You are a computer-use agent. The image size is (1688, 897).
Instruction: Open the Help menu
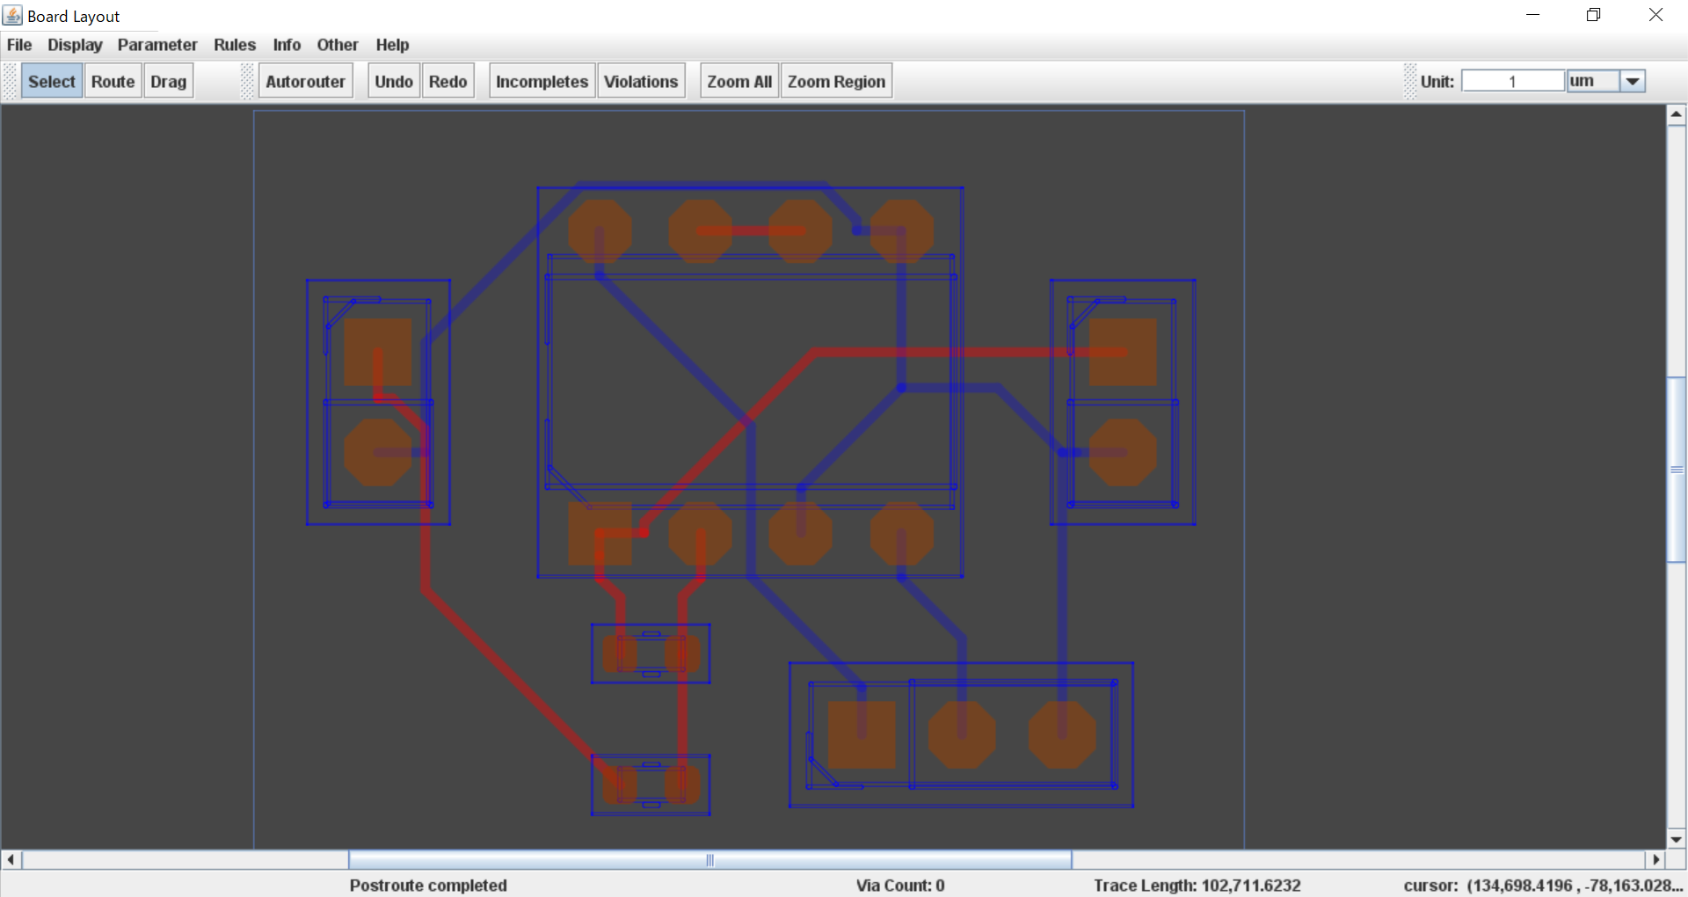(391, 45)
